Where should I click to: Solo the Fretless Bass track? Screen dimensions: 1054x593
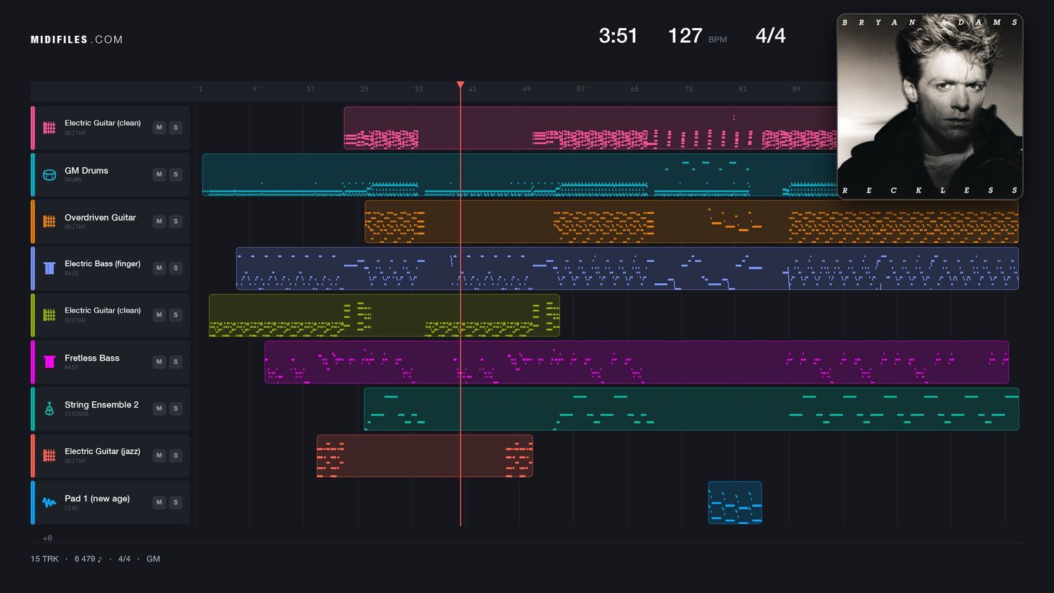tap(176, 362)
